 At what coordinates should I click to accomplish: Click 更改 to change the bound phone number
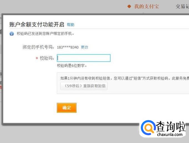[85, 47]
